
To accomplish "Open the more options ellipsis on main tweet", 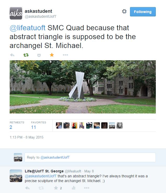I will 65,55.
